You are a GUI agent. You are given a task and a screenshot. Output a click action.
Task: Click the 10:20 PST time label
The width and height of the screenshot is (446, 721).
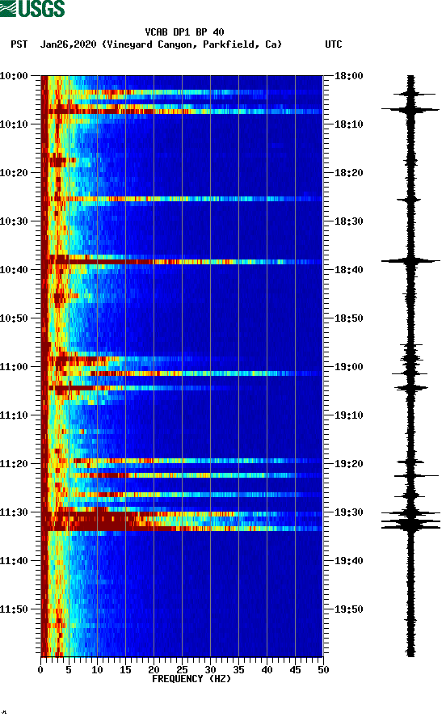click(14, 172)
